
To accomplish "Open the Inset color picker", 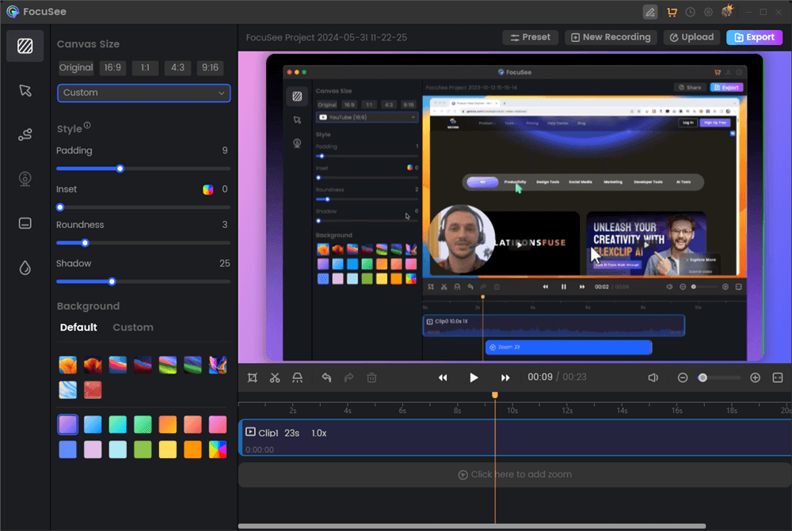I will tap(208, 190).
